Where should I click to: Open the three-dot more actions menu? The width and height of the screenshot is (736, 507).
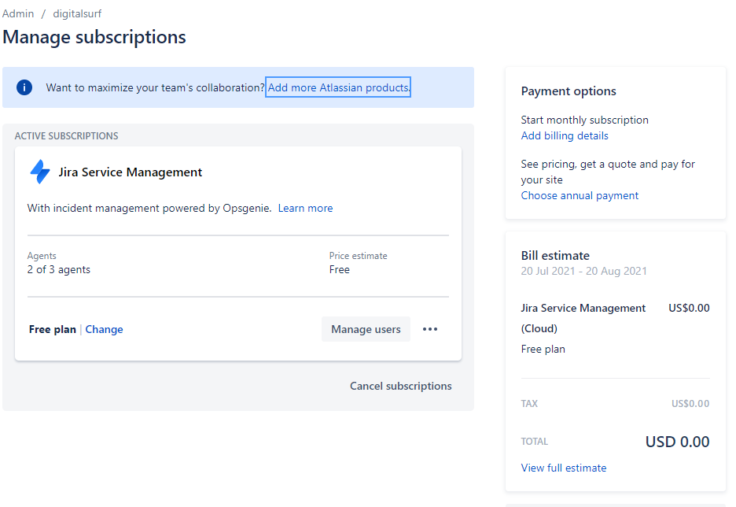point(430,329)
